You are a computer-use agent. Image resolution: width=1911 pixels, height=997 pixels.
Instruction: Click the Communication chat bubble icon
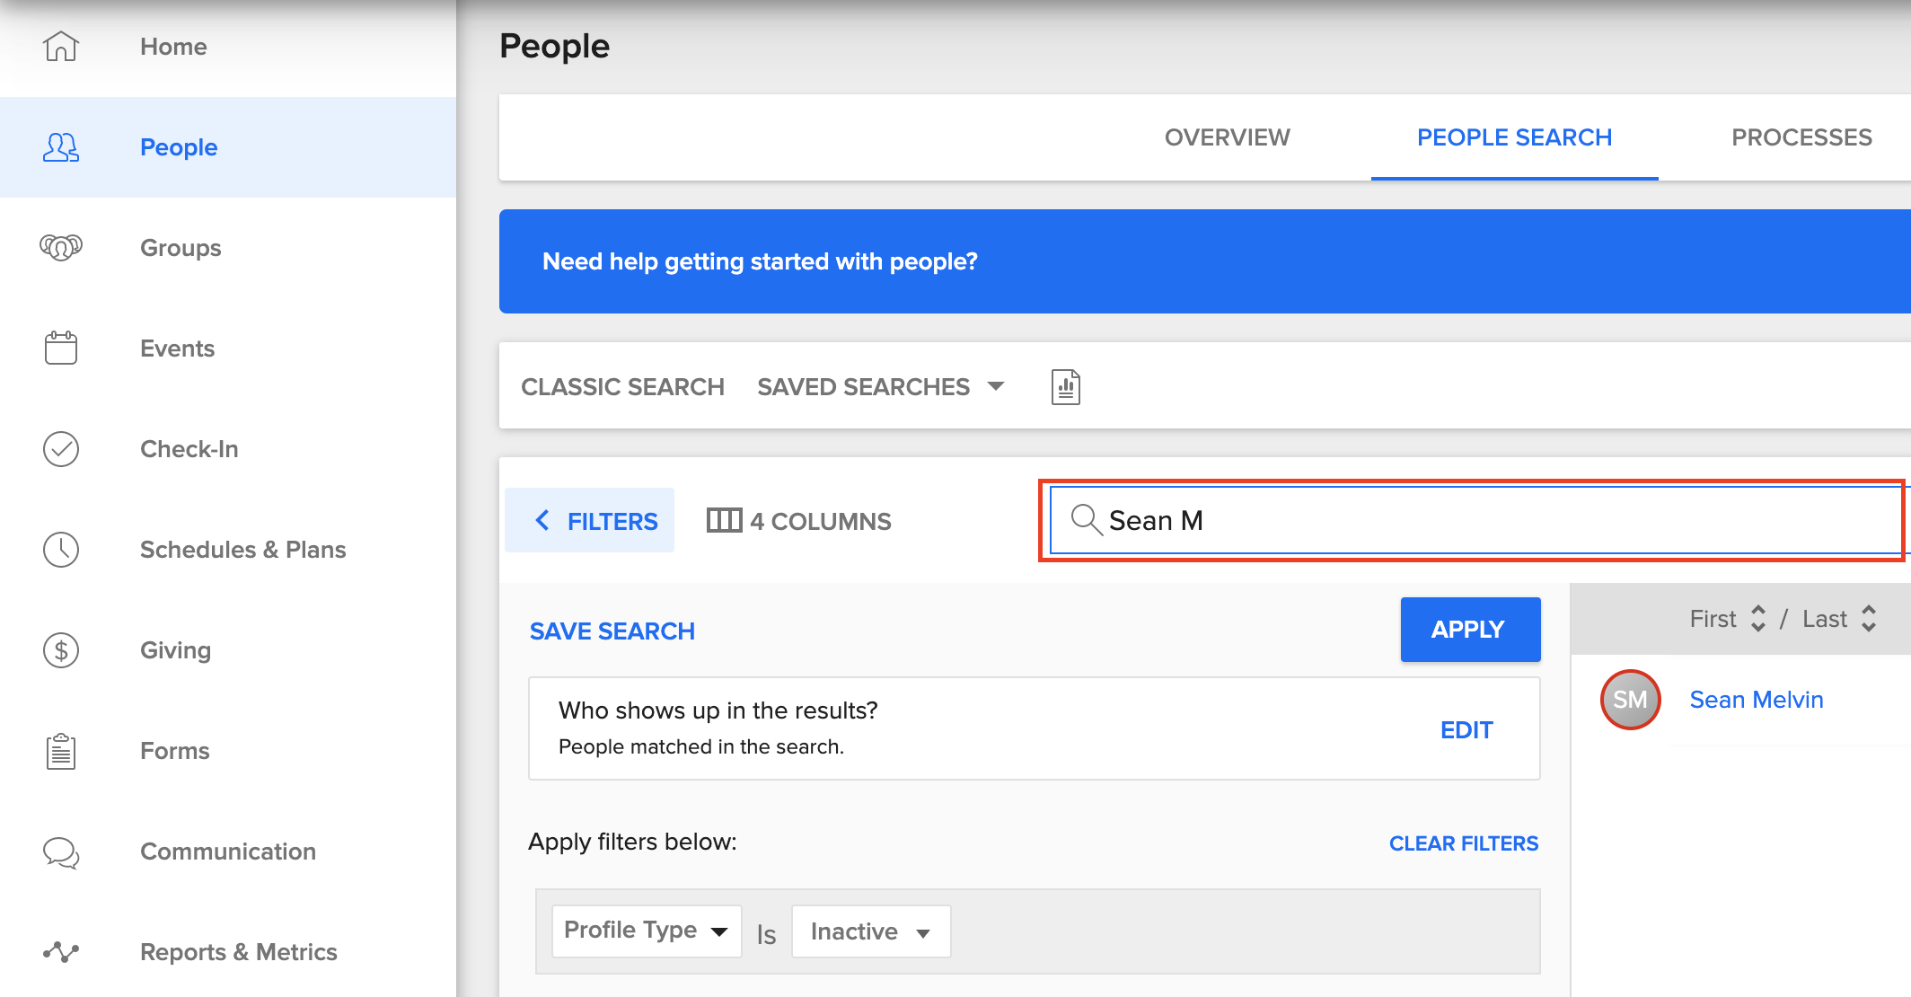[61, 851]
